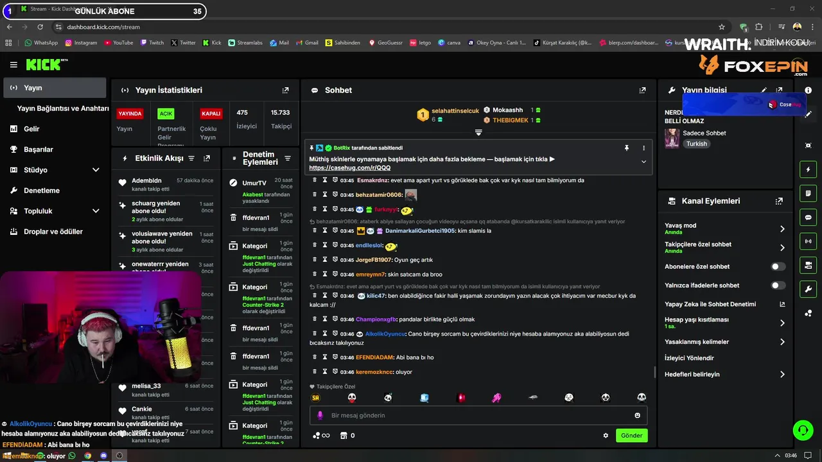Expand the Stüdyo sidebar section
Image resolution: width=822 pixels, height=462 pixels.
click(96, 170)
